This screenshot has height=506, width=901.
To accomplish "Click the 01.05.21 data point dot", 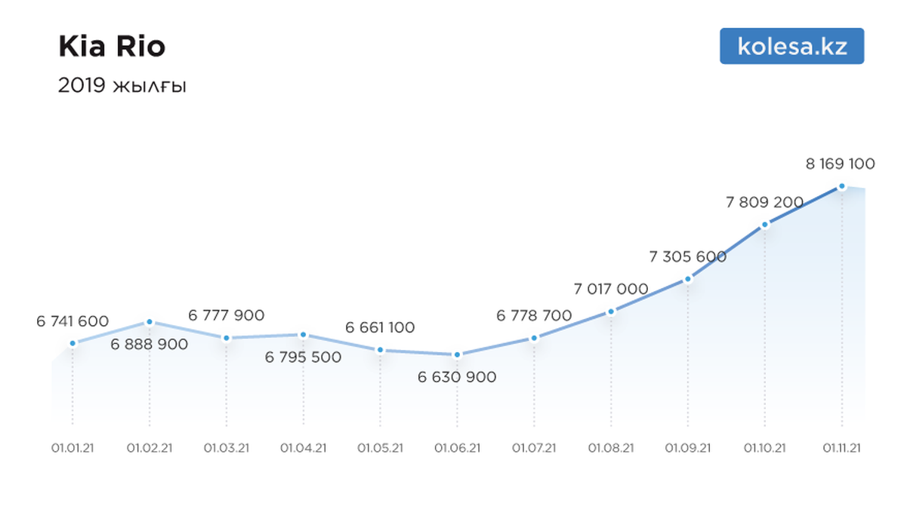I will coord(380,350).
